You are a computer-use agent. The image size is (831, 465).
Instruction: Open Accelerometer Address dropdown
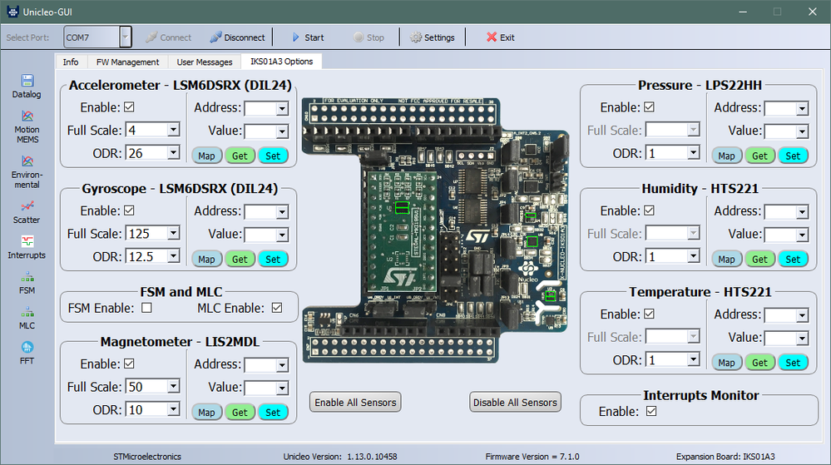(282, 109)
